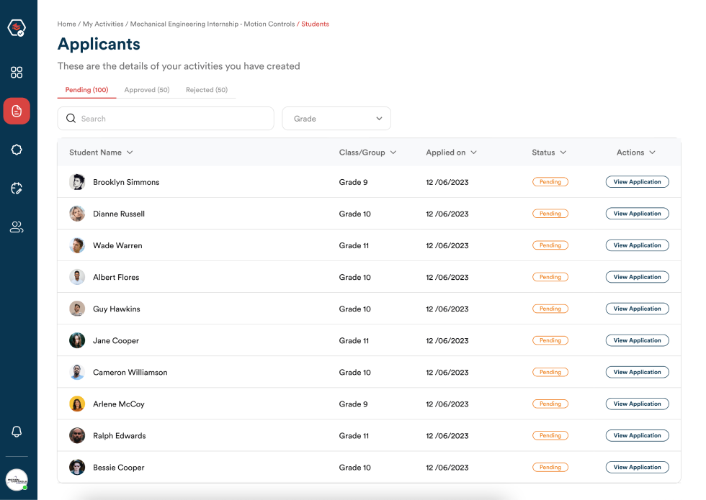
Task: Click Arlene McCoy's avatar thumbnail
Action: click(77, 404)
